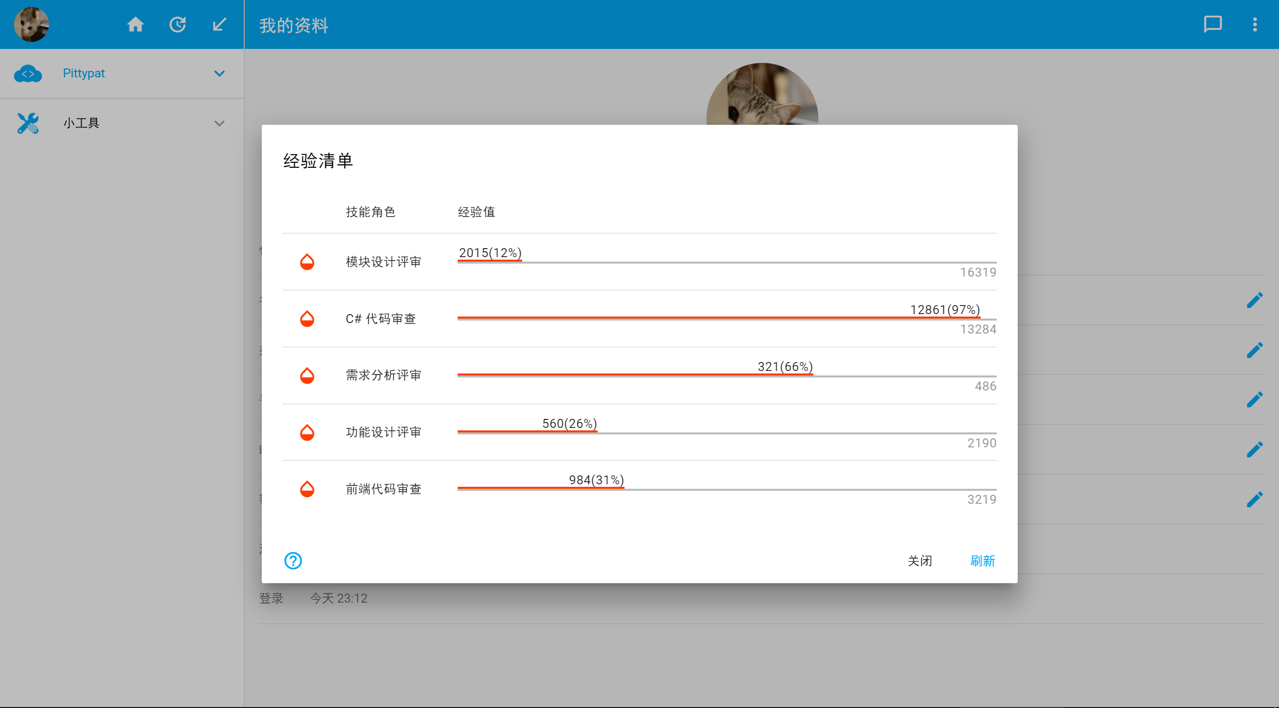Click the 16319 maximum value
The image size is (1279, 708).
point(978,272)
